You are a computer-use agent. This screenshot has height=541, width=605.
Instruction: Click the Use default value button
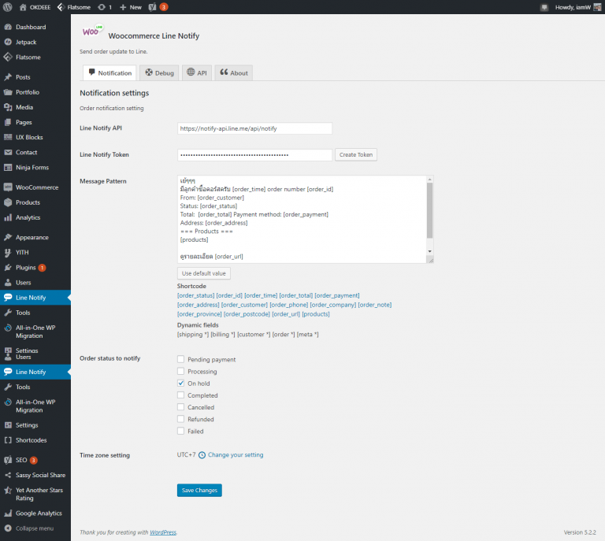204,273
